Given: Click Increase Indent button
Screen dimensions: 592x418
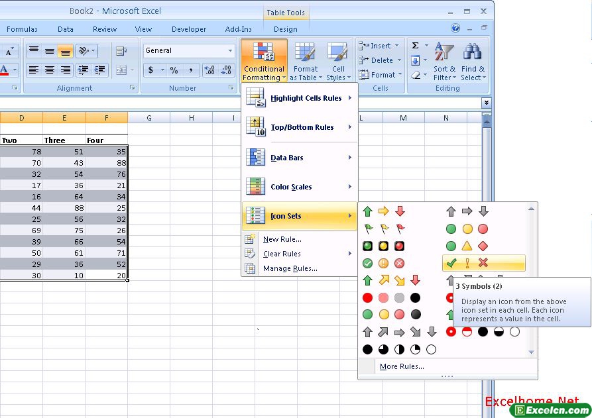Looking at the screenshot, I should click(100, 70).
